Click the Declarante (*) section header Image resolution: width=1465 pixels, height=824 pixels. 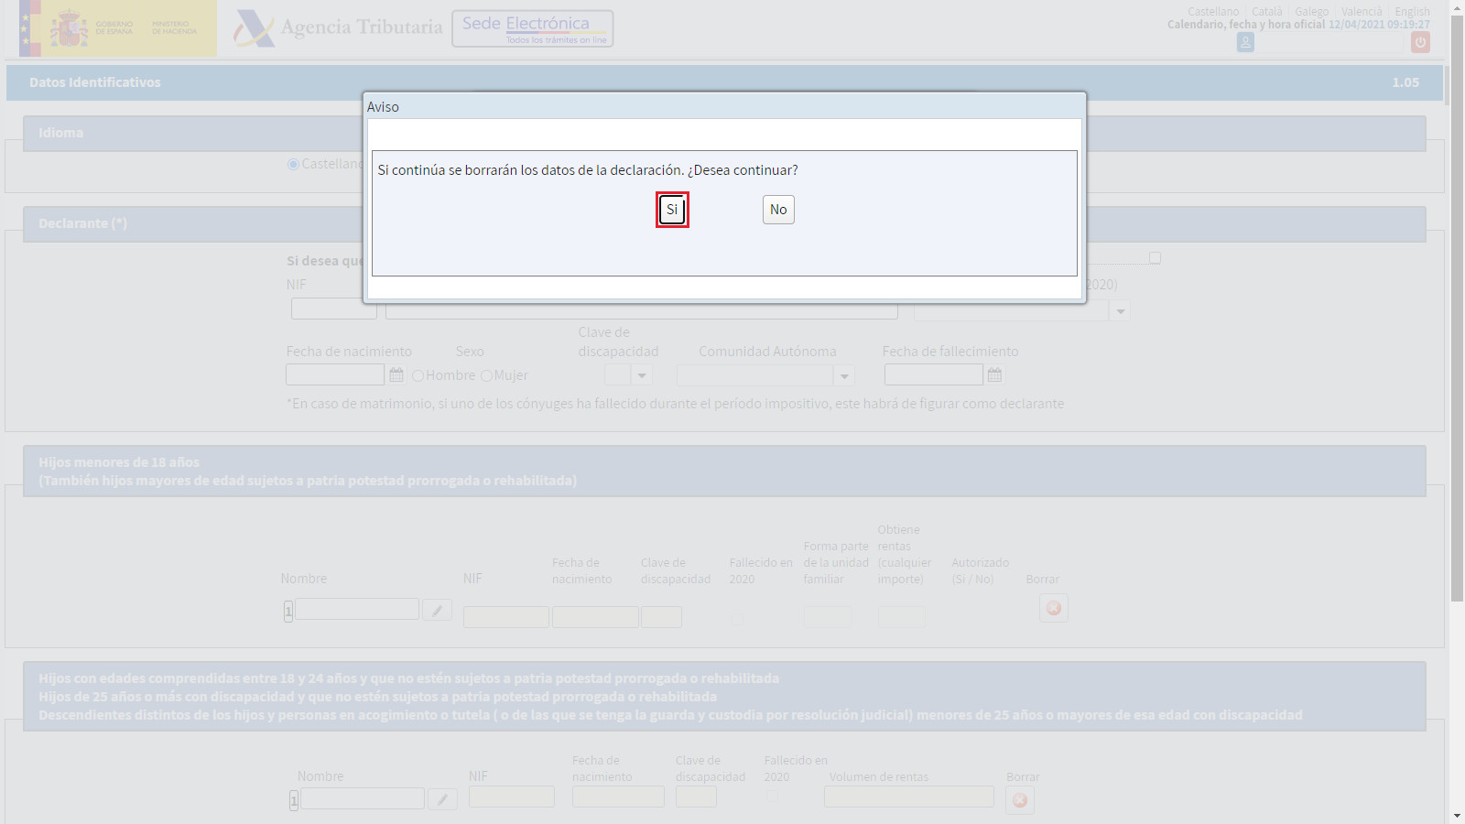coord(724,224)
